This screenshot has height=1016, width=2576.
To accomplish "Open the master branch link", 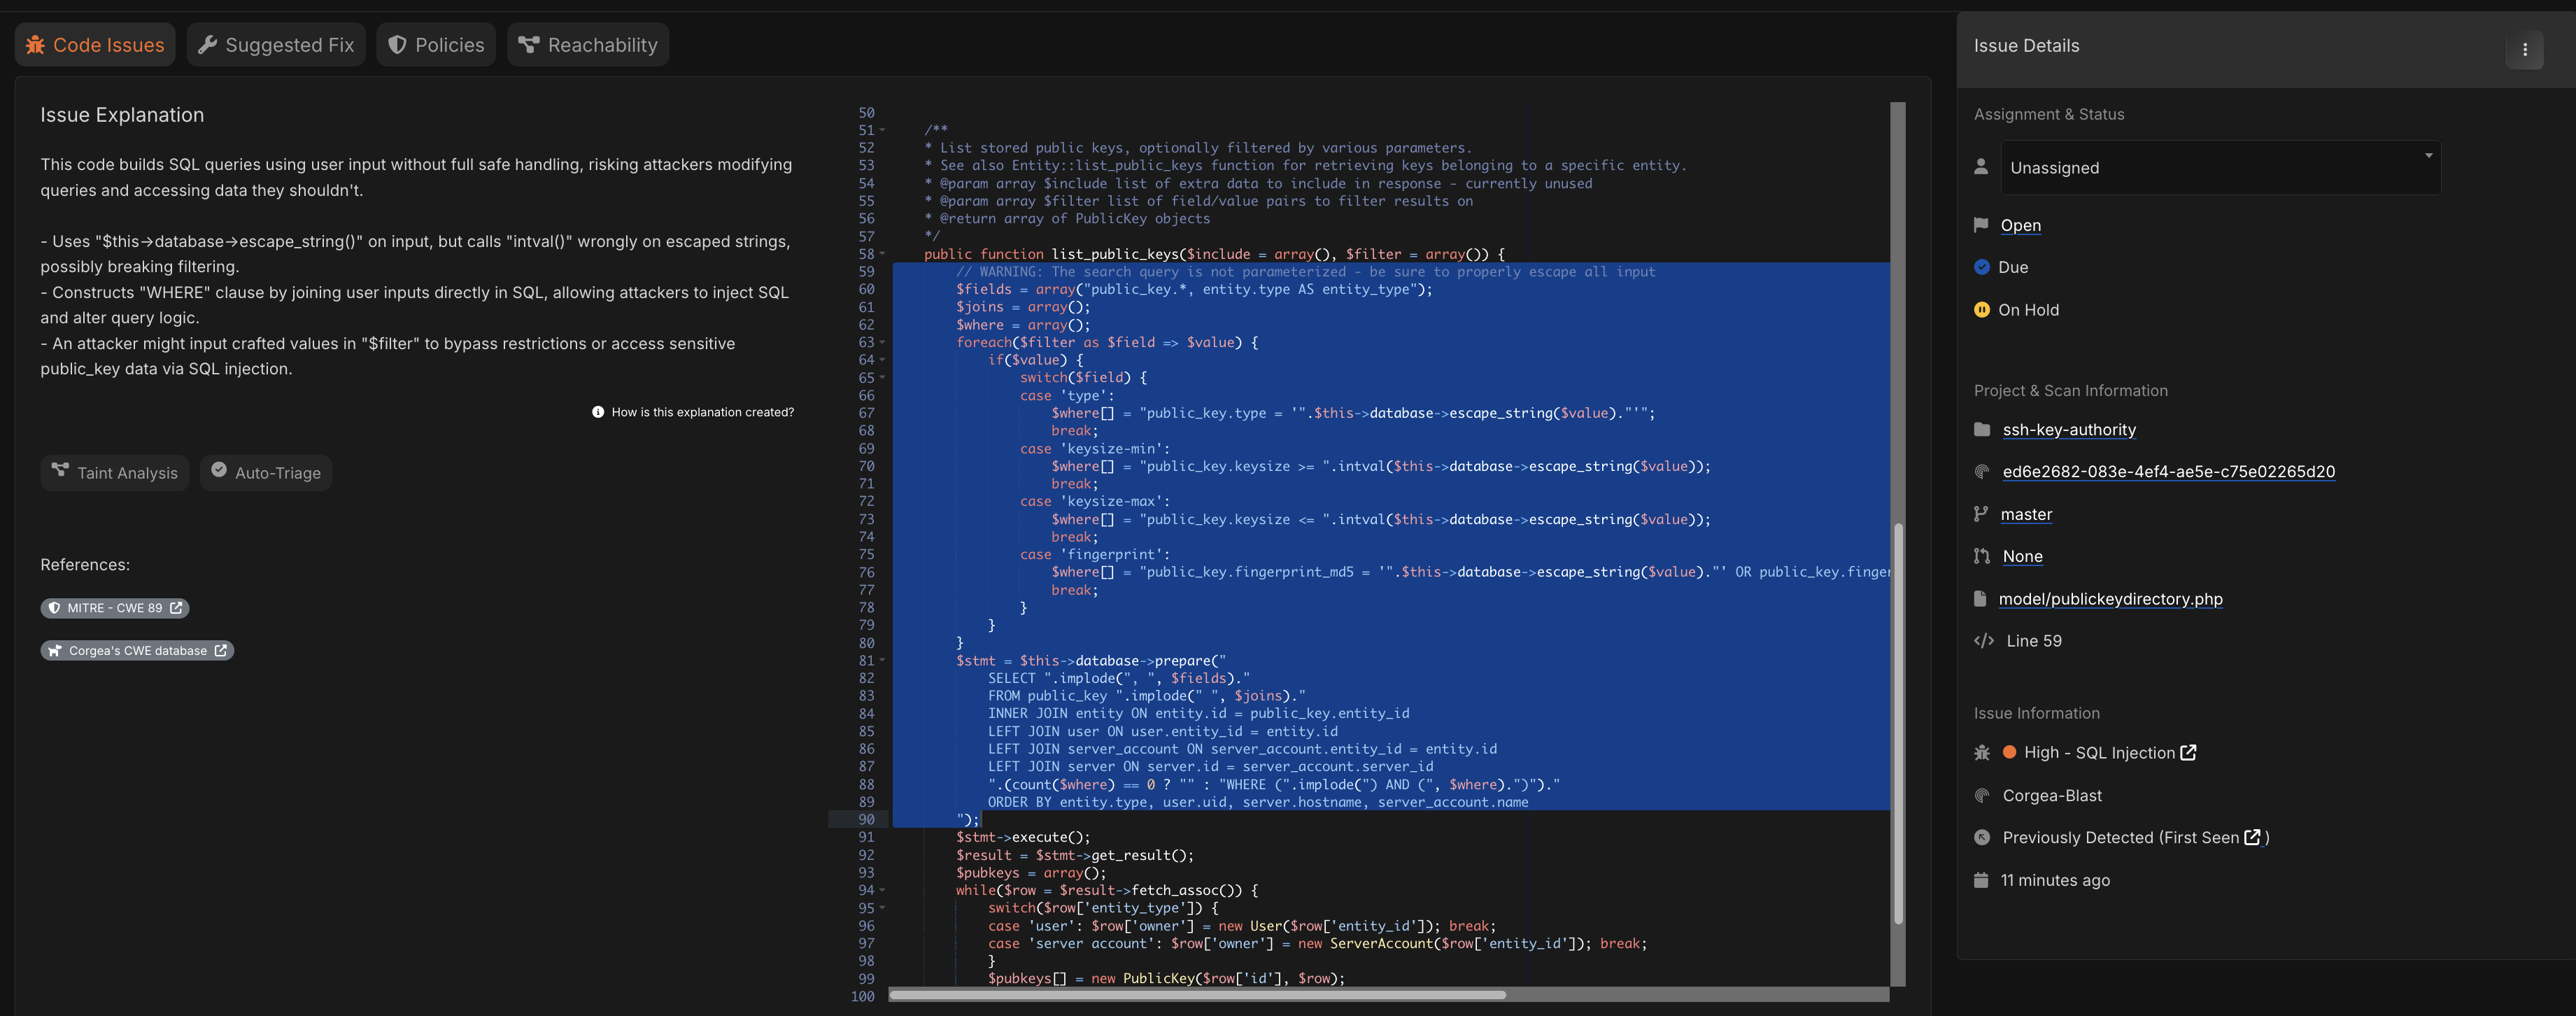I will click(2026, 514).
